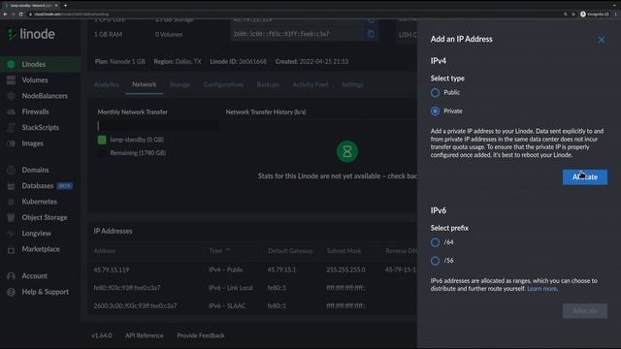Select the /56 IPv6 prefix
The width and height of the screenshot is (621, 349).
pyautogui.click(x=435, y=261)
